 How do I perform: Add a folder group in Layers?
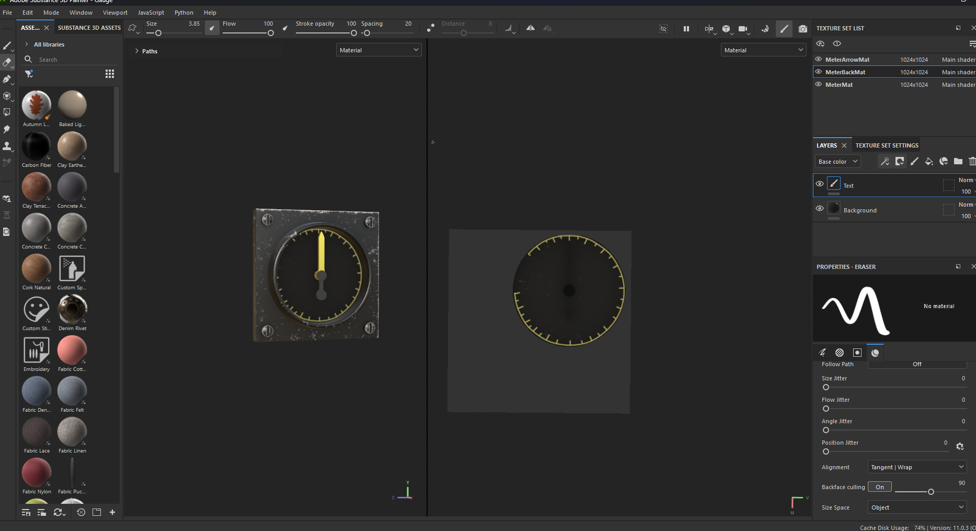958,162
